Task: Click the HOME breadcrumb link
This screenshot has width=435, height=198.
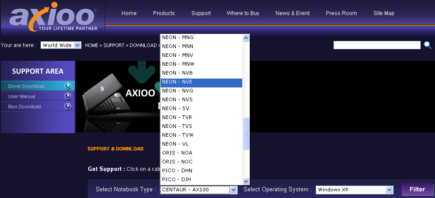Action: 92,45
